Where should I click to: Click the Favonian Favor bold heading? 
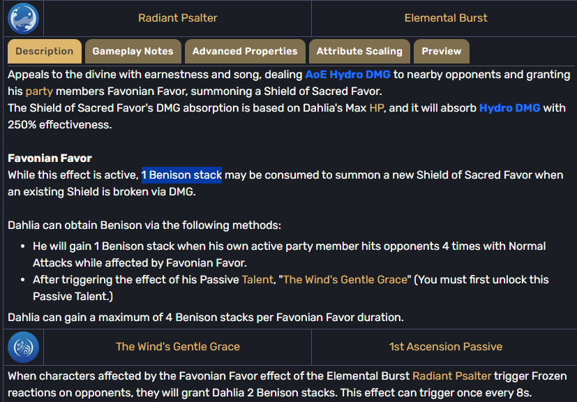click(50, 158)
